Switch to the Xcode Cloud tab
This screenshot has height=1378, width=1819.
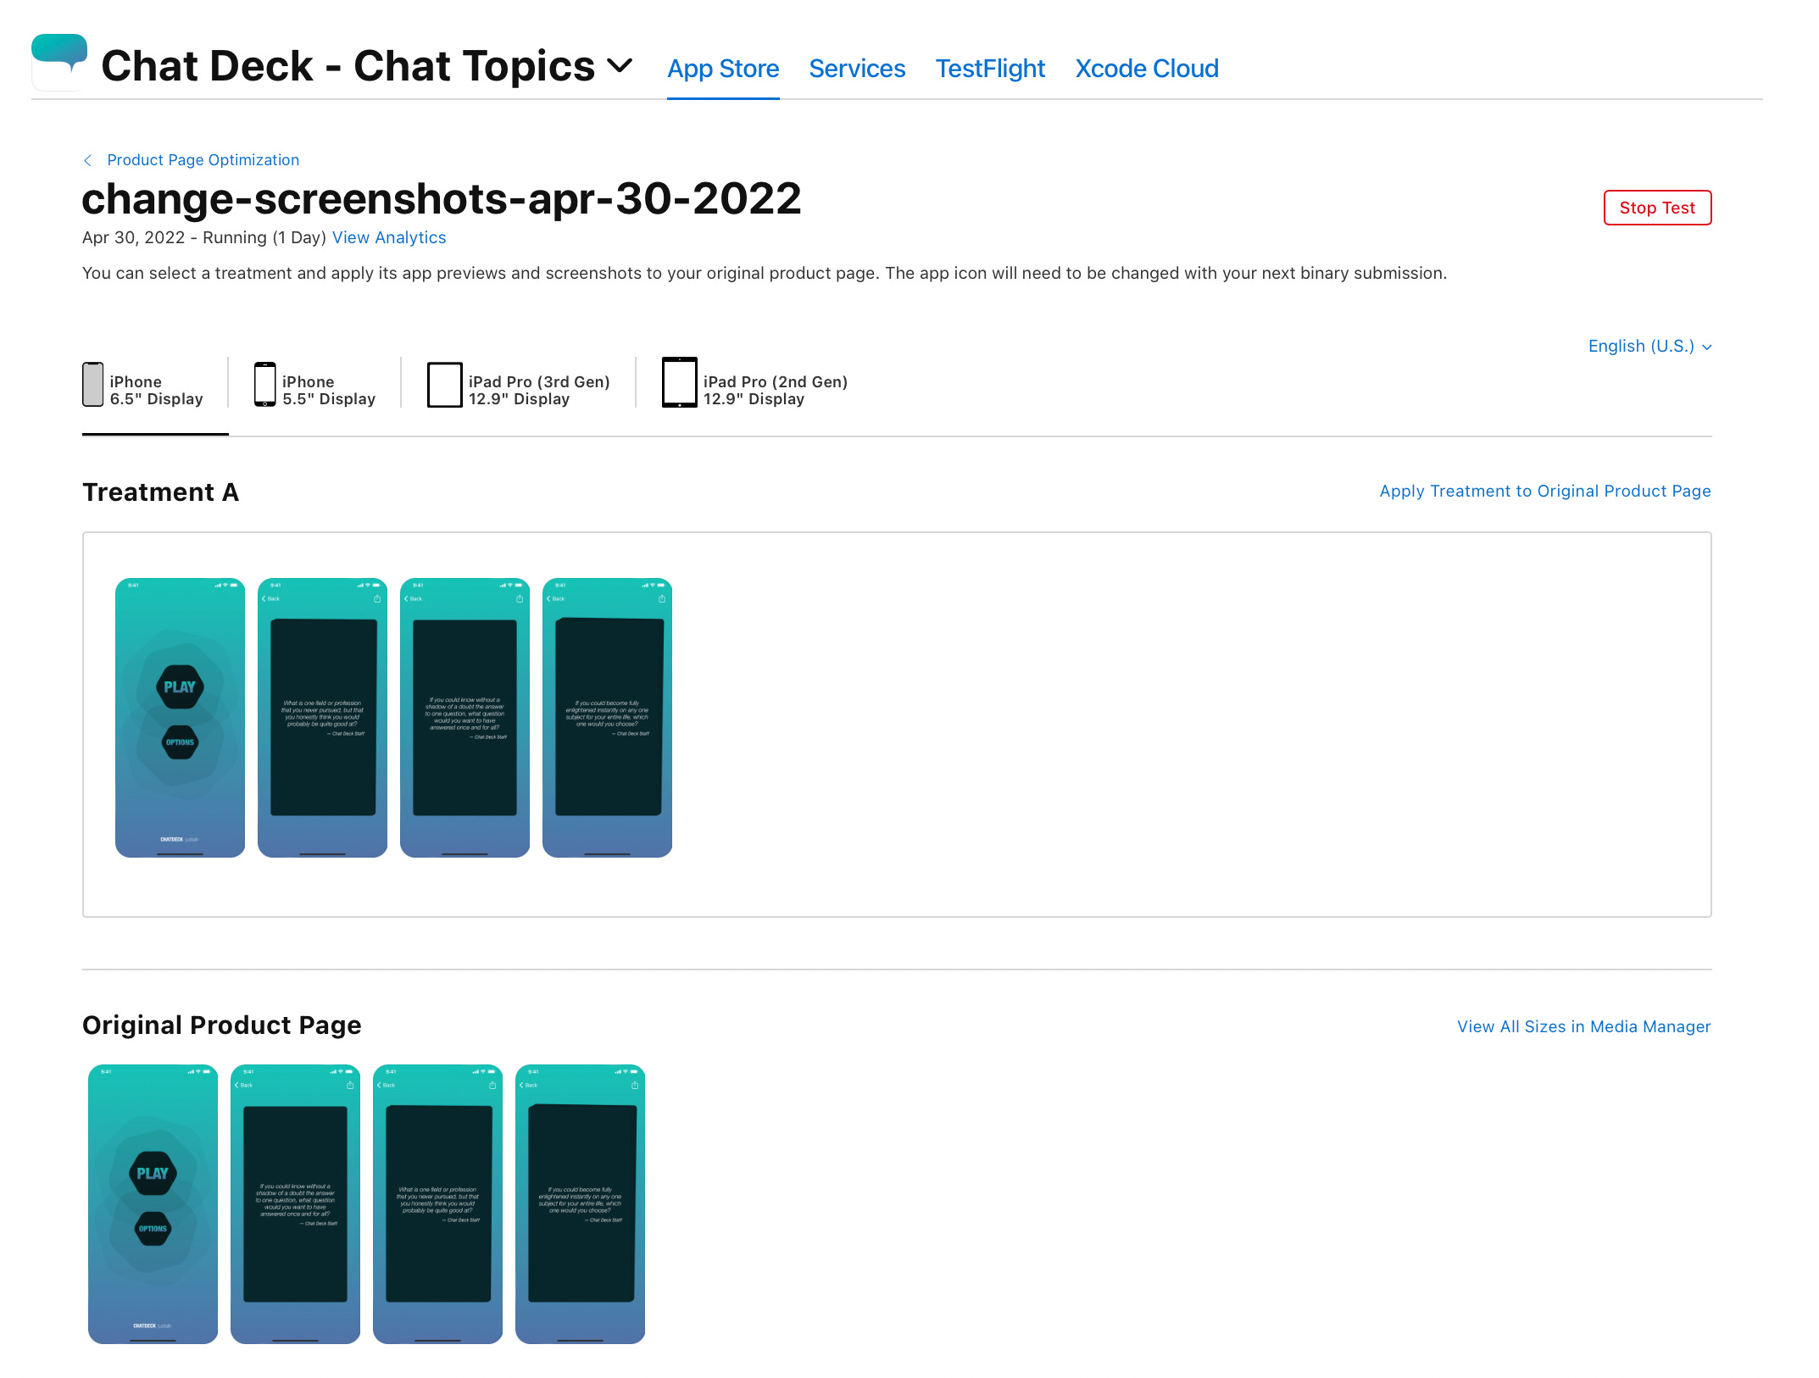pyautogui.click(x=1147, y=69)
